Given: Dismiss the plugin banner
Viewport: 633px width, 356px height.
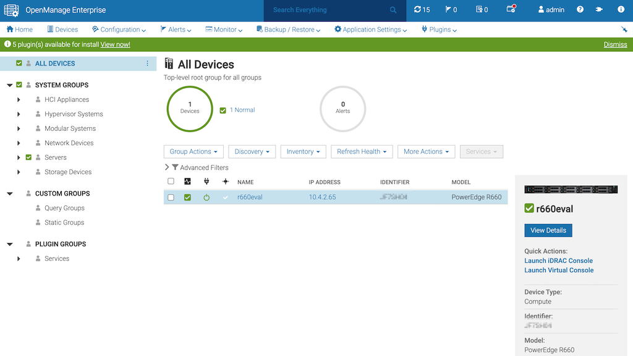Looking at the screenshot, I should point(615,44).
